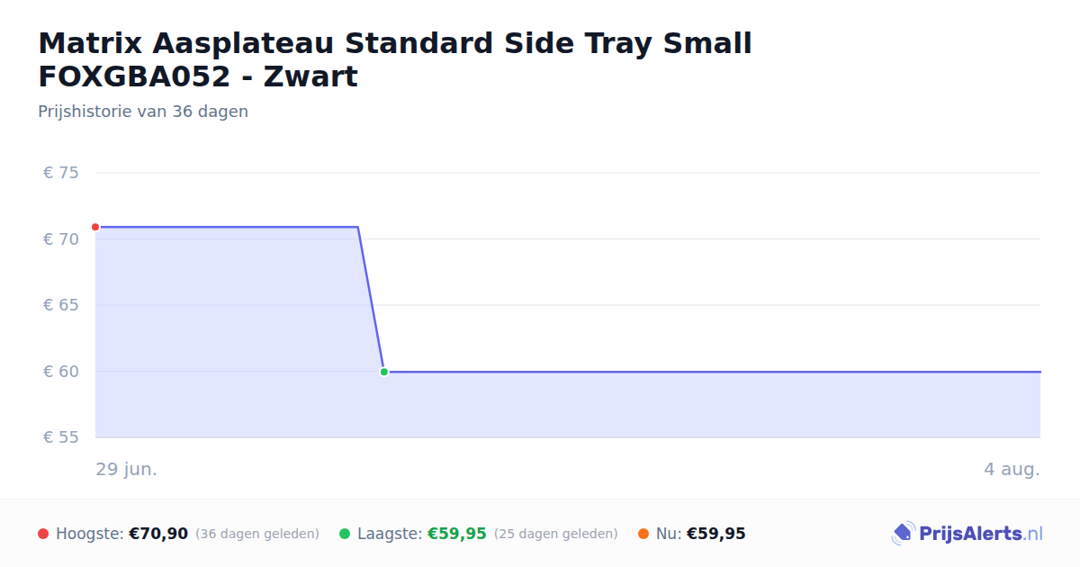Select the red point at chart start
The width and height of the screenshot is (1080, 567).
coord(95,227)
